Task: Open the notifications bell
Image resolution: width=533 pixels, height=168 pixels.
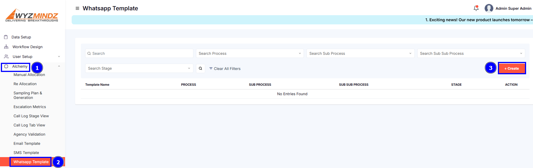Action: pos(476,8)
